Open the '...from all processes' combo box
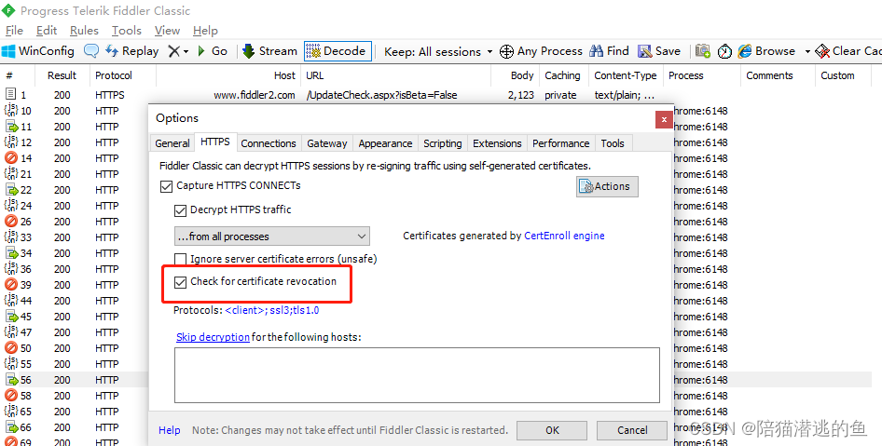The height and width of the screenshot is (446, 882). [x=271, y=237]
